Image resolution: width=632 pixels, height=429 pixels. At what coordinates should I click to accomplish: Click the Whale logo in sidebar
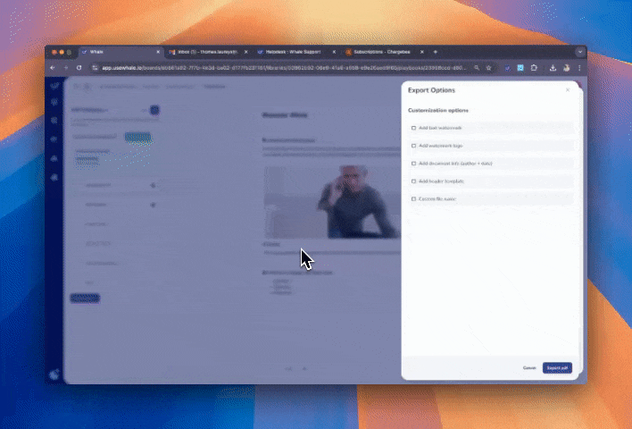[x=54, y=86]
